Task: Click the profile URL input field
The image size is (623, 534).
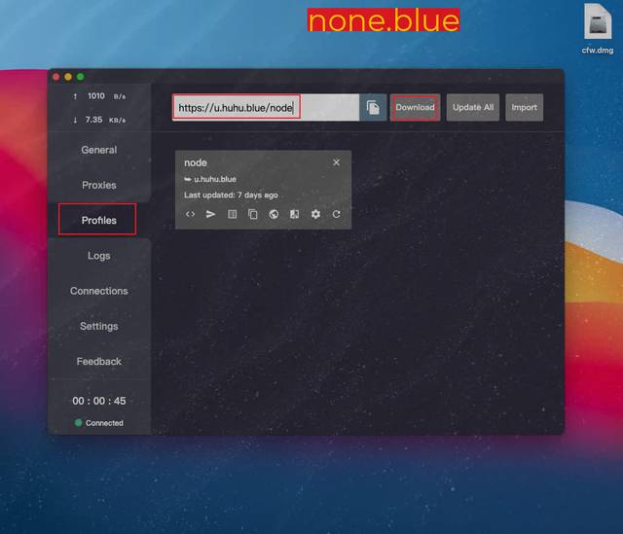Action: point(263,107)
